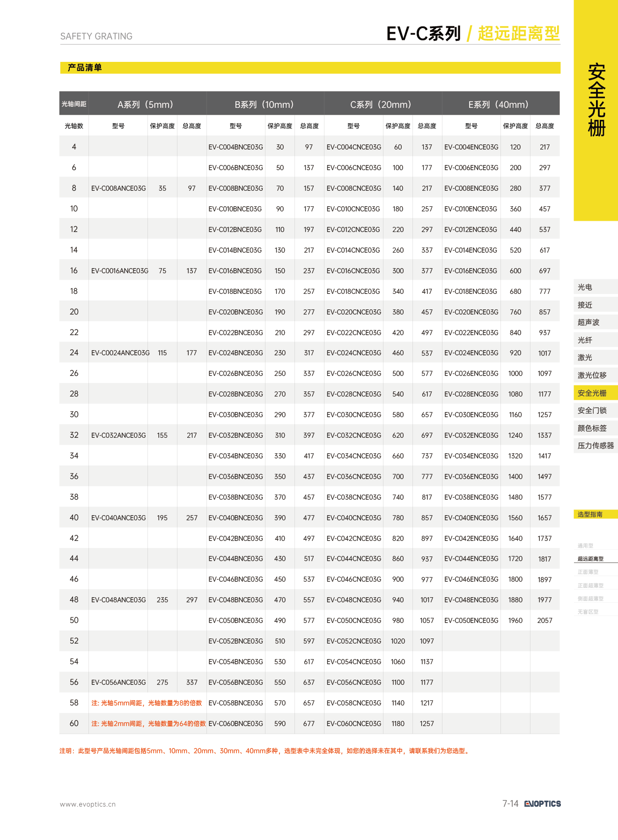
Task: Open the 光纤 side tab
Action: pos(596,340)
